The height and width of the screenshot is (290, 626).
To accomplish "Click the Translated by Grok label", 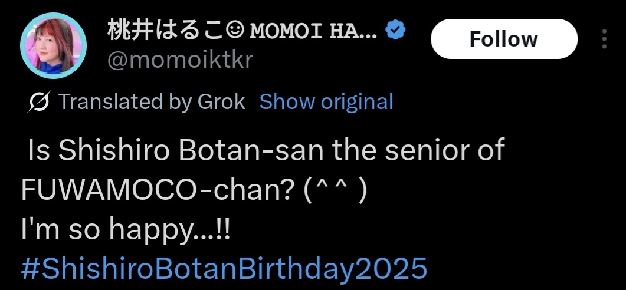I will coord(152,102).
